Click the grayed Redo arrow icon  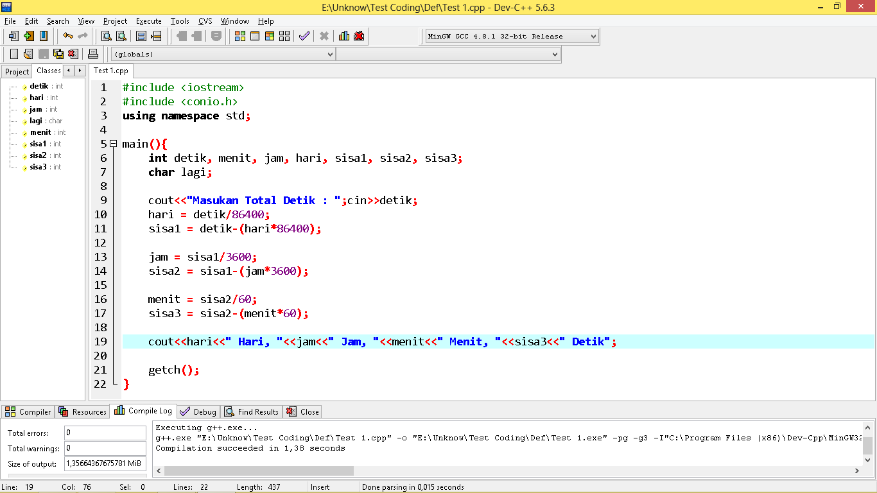(82, 36)
